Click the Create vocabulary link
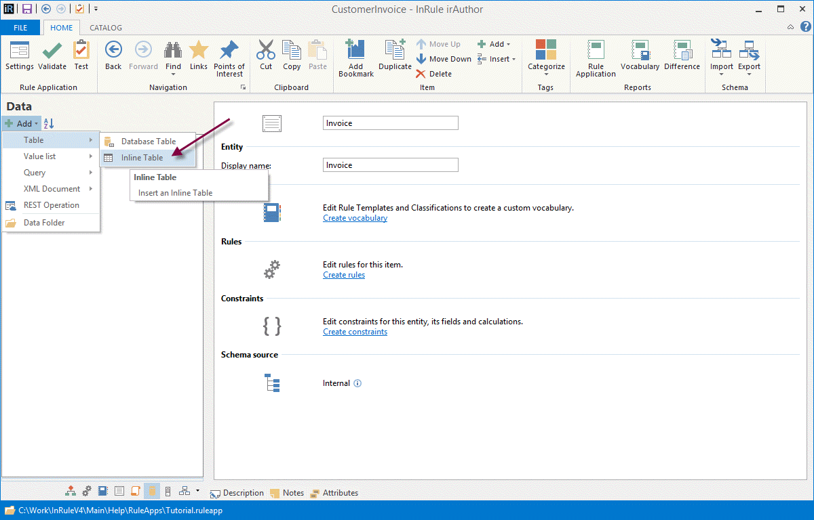Screen dimensions: 814x520 point(355,218)
